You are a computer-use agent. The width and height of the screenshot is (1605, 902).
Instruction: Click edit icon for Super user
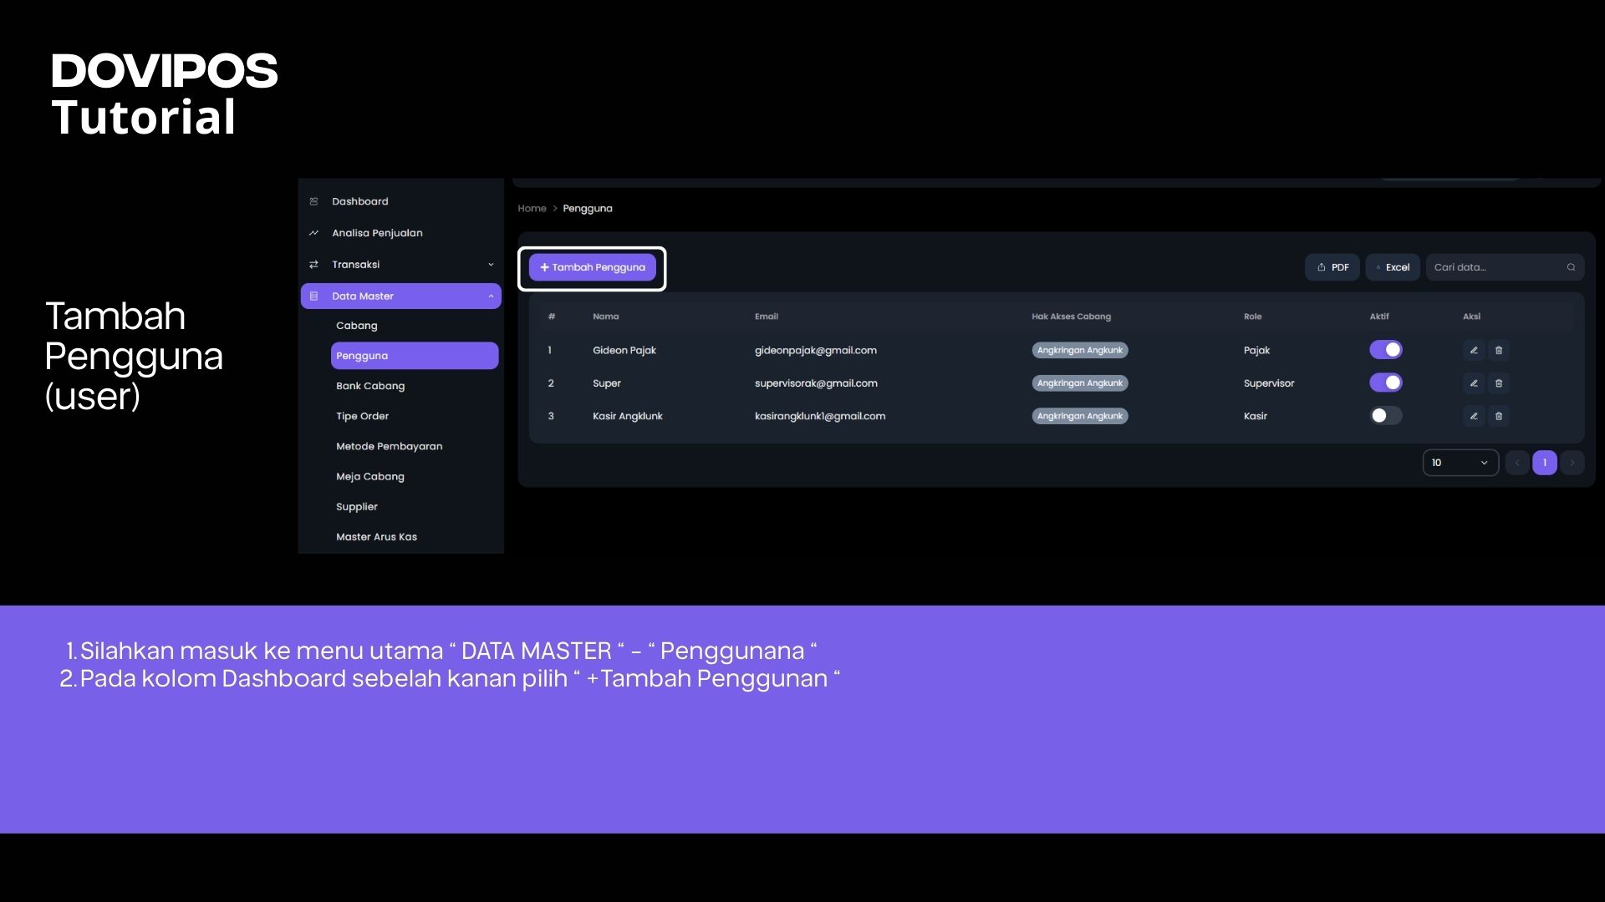(1474, 383)
